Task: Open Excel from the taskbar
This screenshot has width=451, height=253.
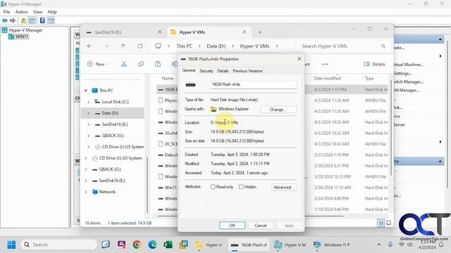Action: coord(168,245)
